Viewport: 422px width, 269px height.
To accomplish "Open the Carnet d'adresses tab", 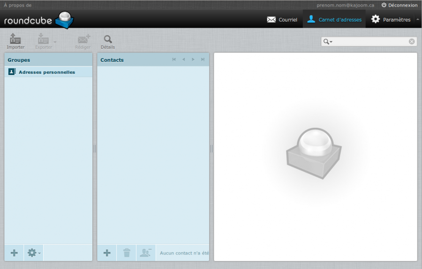I will coord(334,20).
